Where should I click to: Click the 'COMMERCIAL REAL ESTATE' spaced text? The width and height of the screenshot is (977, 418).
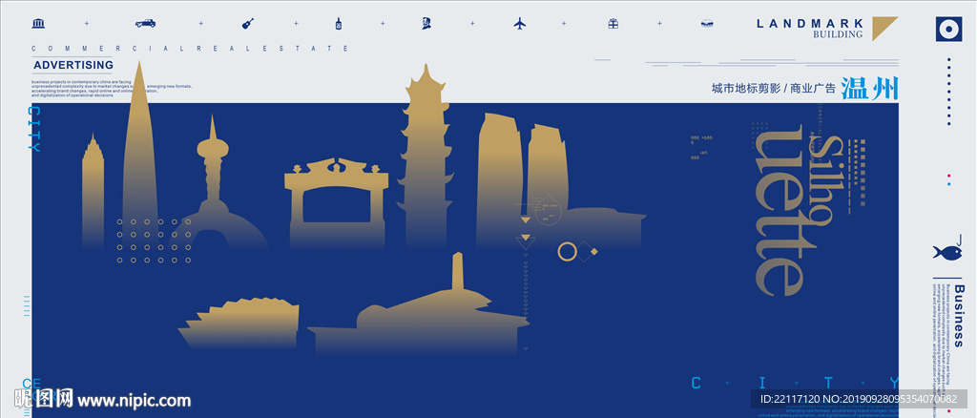(190, 48)
